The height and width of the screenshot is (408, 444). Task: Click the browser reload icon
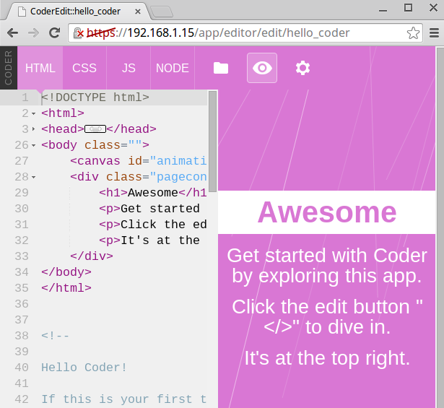pyautogui.click(x=54, y=33)
